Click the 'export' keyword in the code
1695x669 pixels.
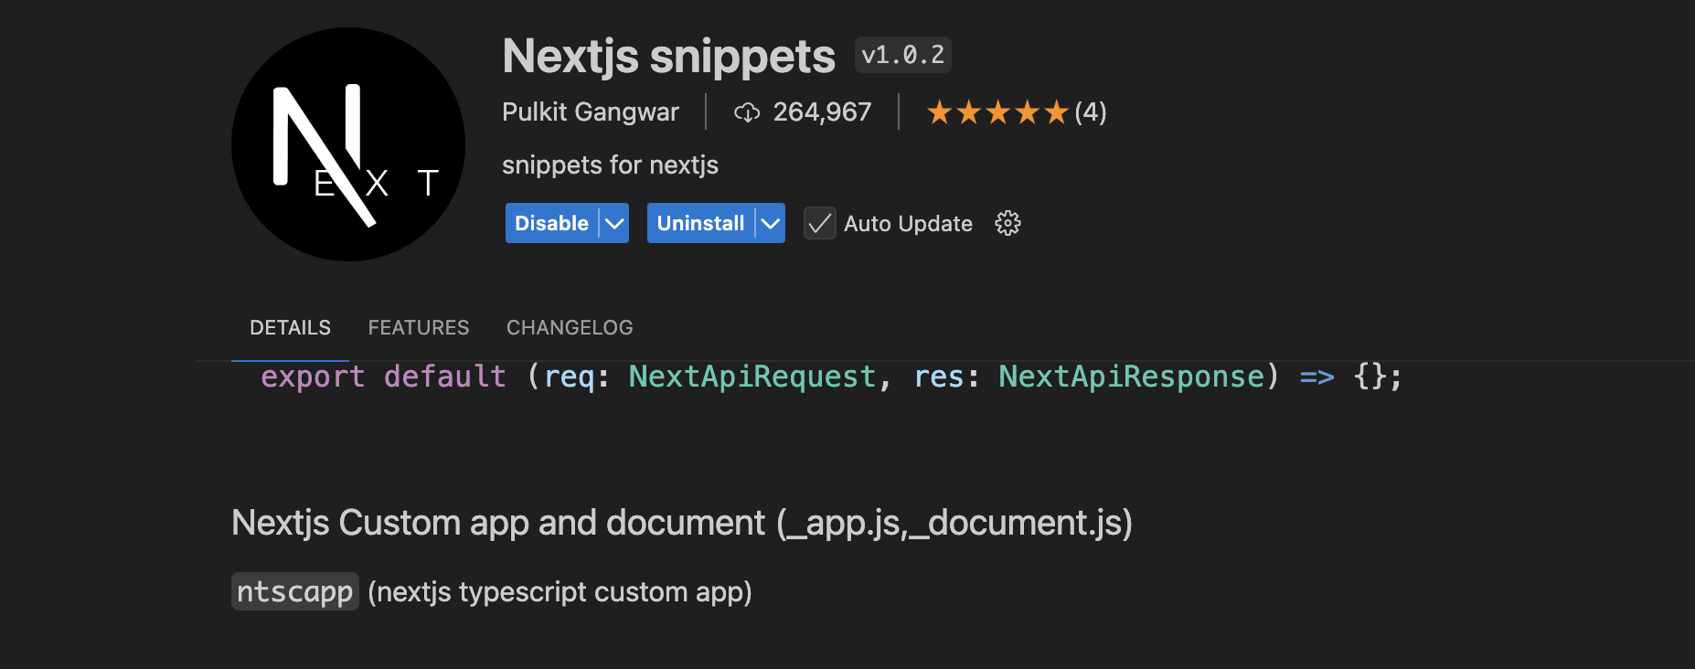313,377
